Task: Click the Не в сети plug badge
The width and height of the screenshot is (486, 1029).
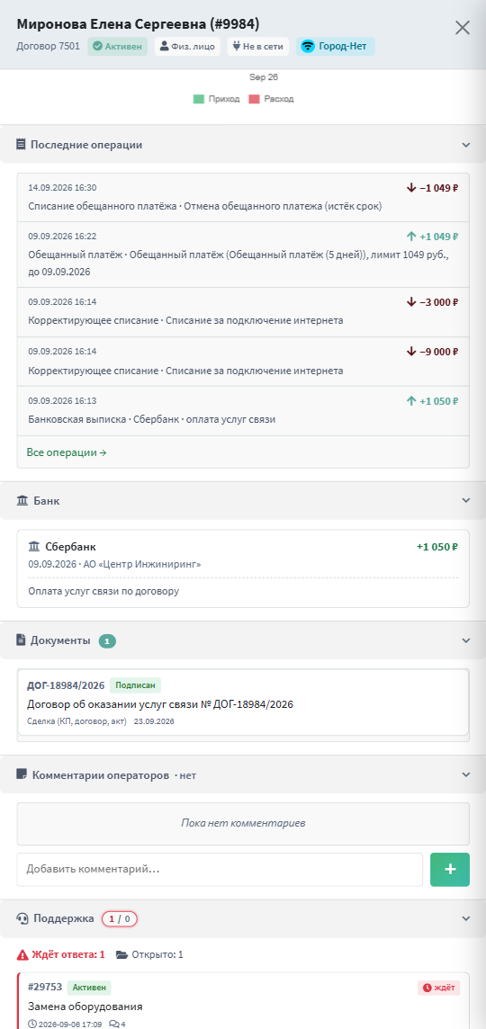Action: pos(258,47)
